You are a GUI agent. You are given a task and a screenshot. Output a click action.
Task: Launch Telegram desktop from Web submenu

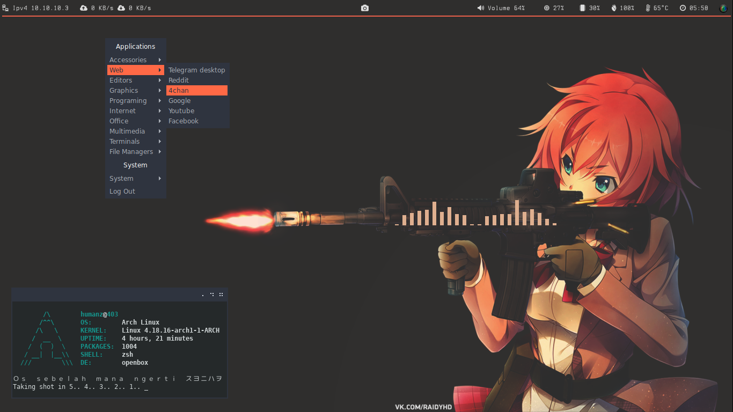(x=197, y=70)
